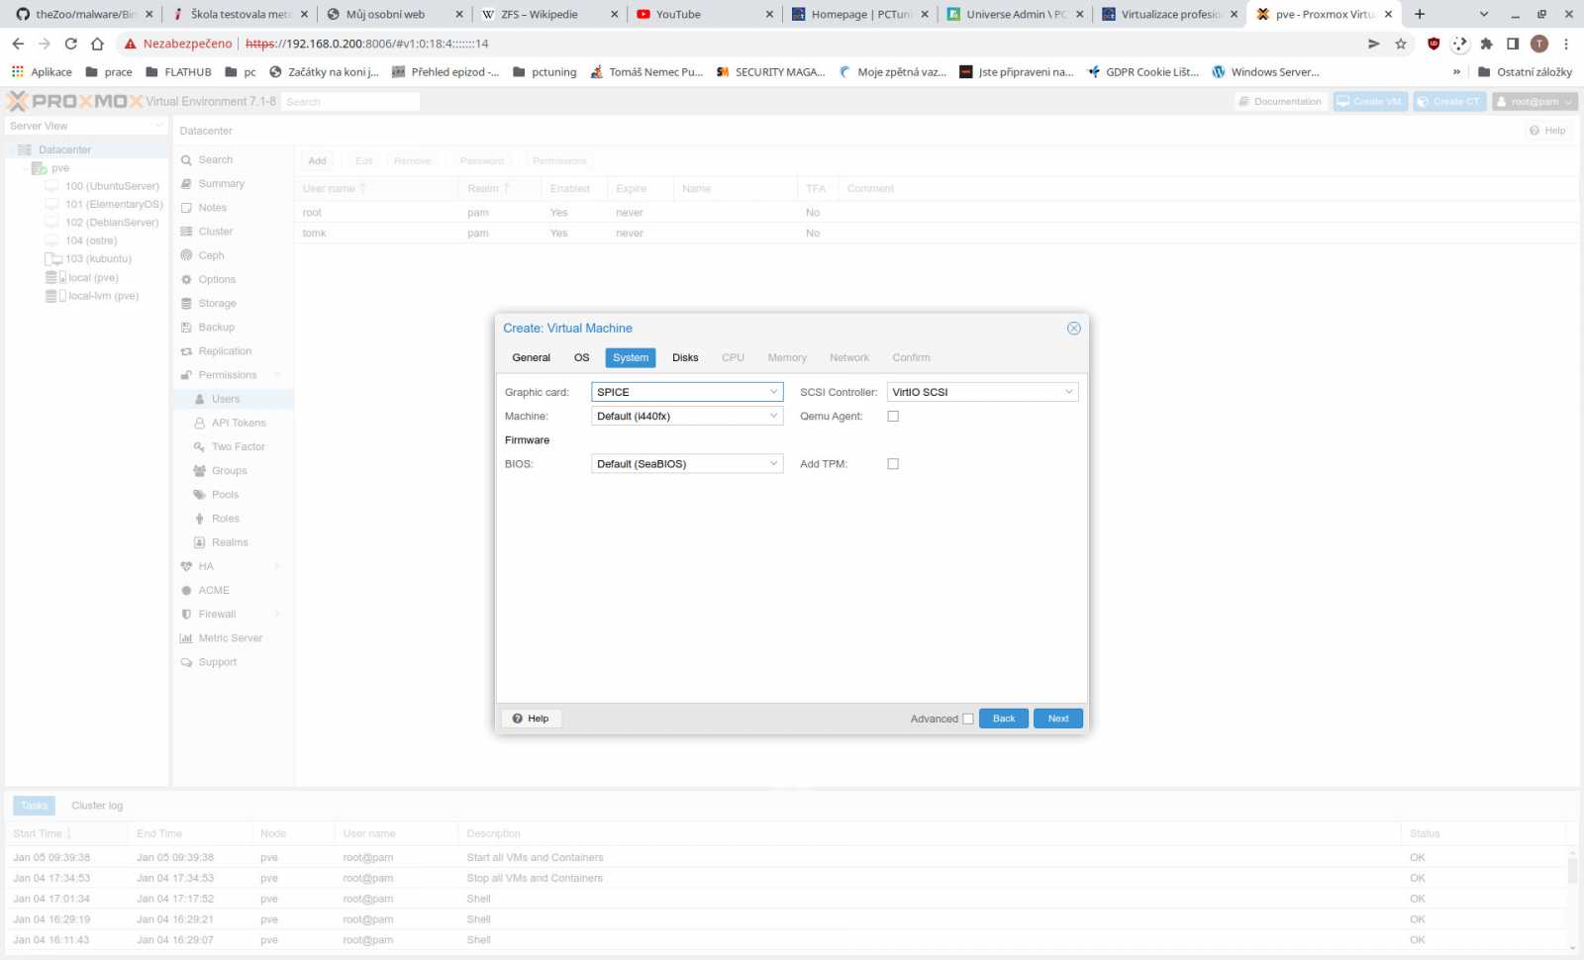Sort tasks by Start Time column
1584x960 pixels.
pos(65,834)
